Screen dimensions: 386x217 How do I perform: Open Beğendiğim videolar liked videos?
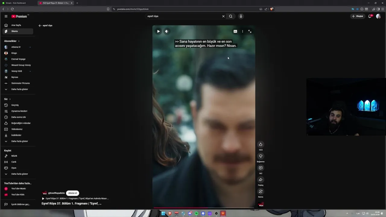click(18, 123)
